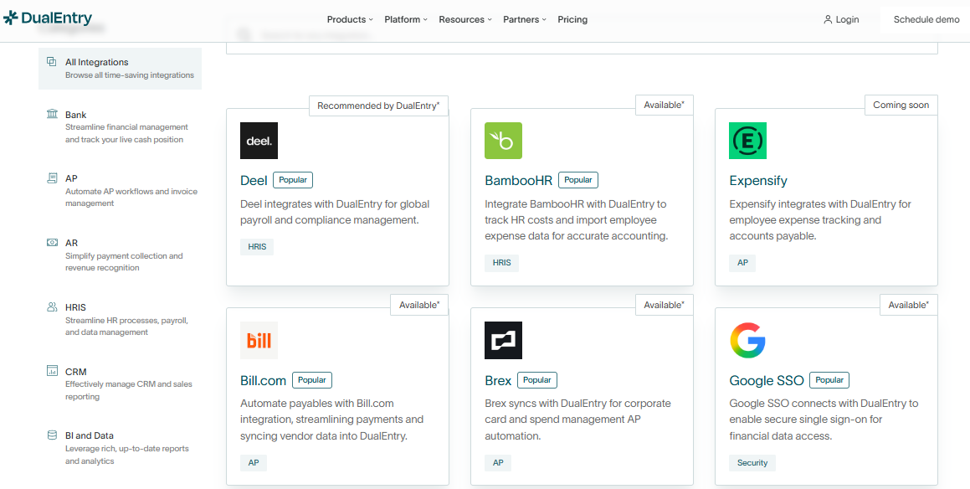
Task: Open the Products dropdown menu
Action: tap(349, 19)
